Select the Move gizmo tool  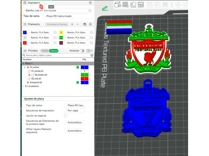[x=178, y=5]
